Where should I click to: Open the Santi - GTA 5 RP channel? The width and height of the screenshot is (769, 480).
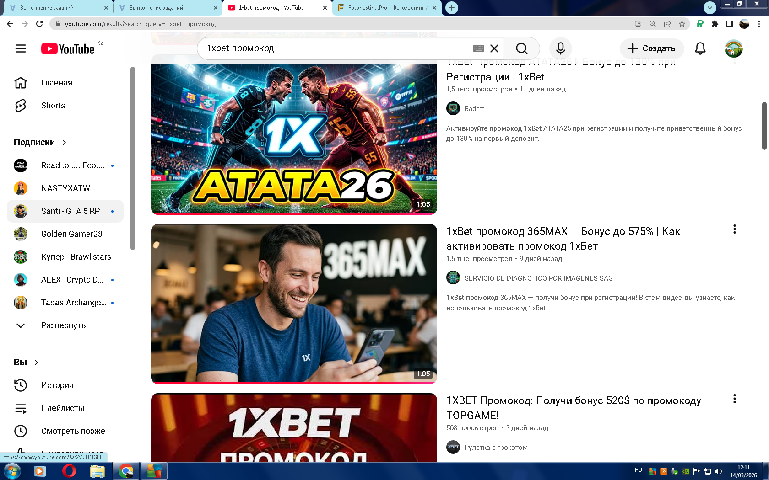pos(65,211)
